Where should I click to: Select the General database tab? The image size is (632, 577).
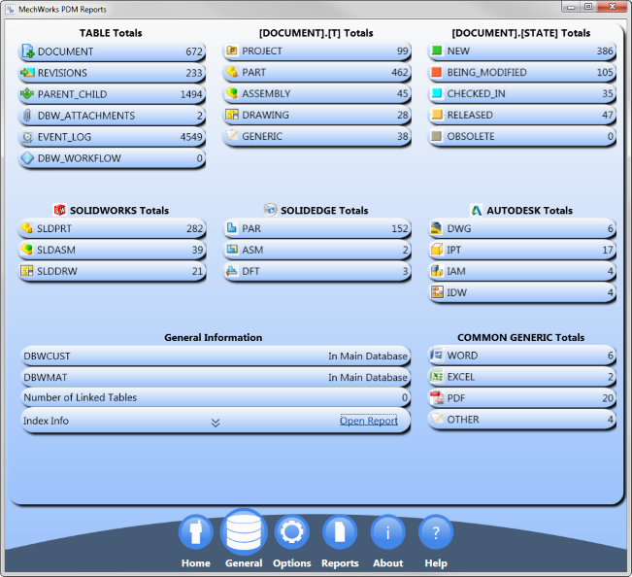point(244,532)
